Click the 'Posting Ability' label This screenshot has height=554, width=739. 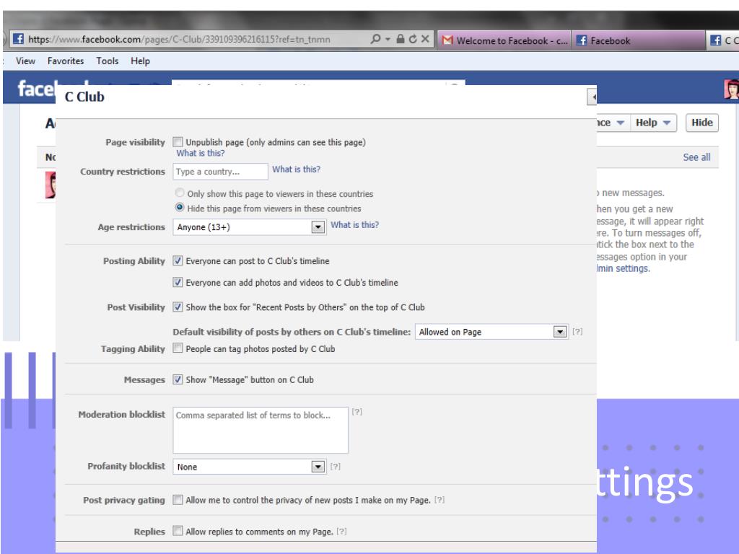pos(134,261)
